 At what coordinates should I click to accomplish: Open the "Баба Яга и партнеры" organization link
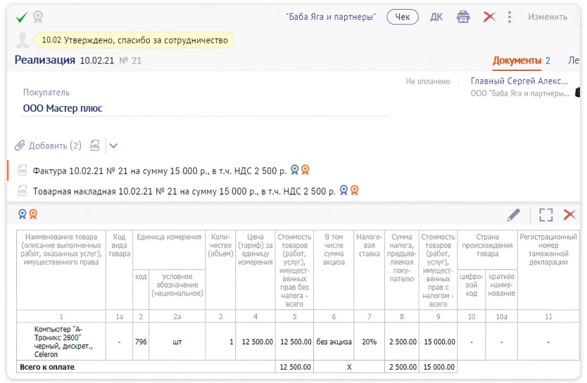(331, 17)
